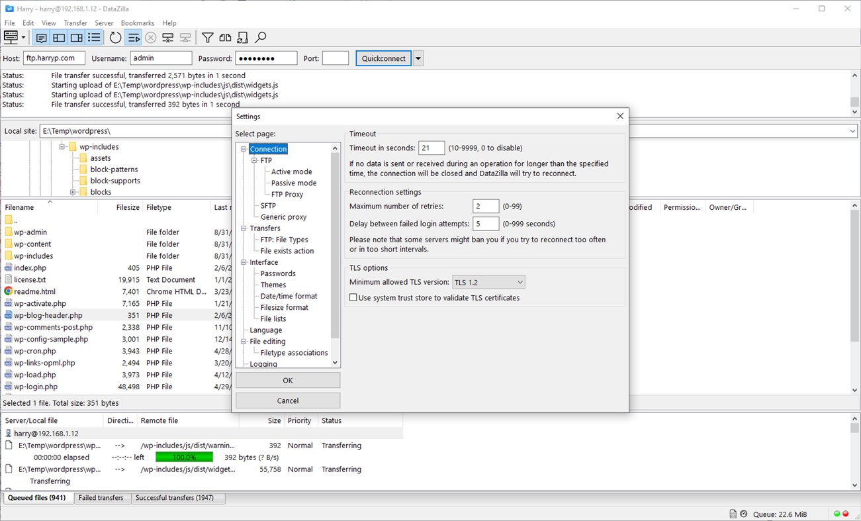The height and width of the screenshot is (521, 861).
Task: Open the file search tool
Action: (x=260, y=37)
